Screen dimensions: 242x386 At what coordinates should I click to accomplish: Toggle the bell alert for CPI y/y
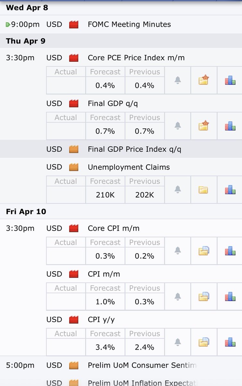coord(177,342)
